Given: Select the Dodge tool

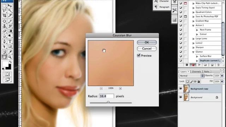Looking at the screenshot, I should coord(10,36).
